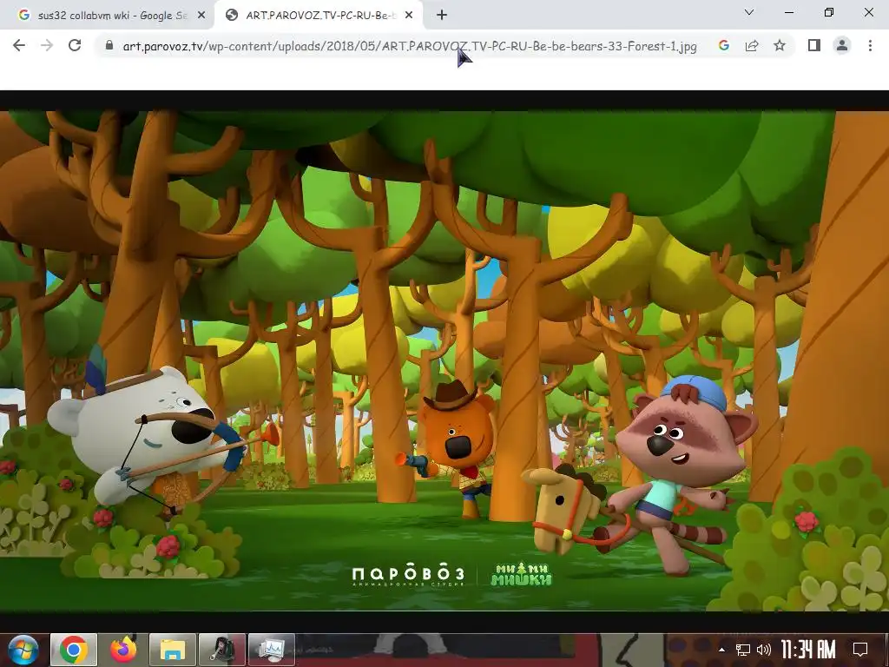
Task: Switch to sus32 collabvm wiki Google tab
Action: pyautogui.click(x=107, y=16)
